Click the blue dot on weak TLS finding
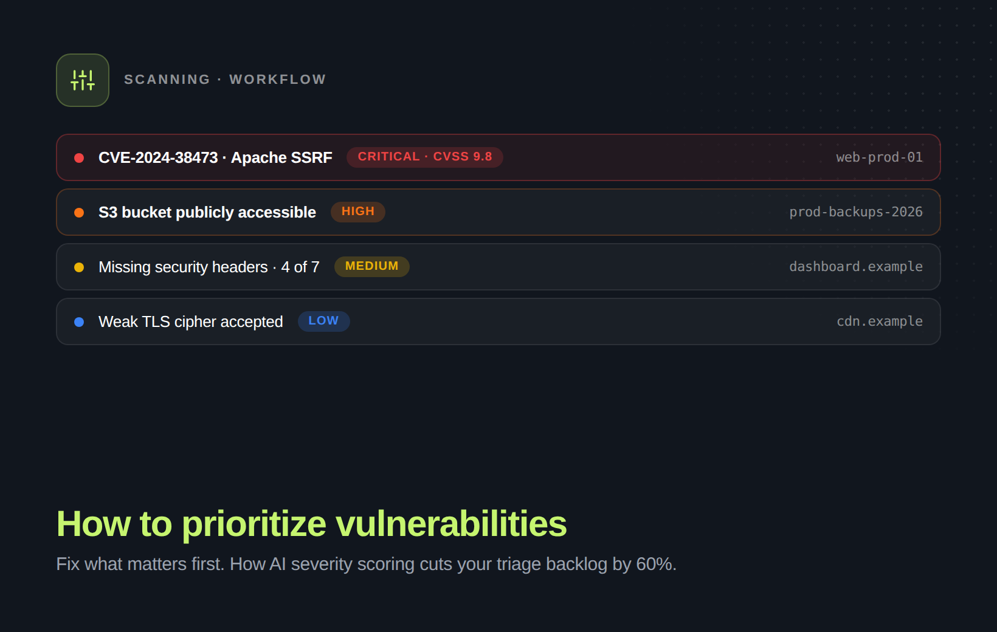997x632 pixels. pos(79,321)
